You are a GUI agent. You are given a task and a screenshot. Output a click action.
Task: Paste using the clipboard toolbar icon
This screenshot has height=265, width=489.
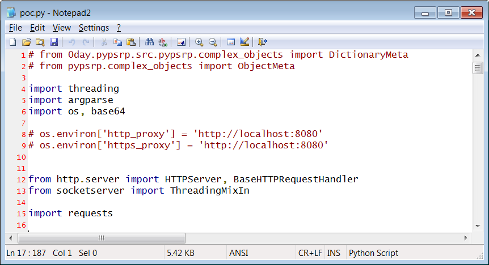click(x=131, y=42)
